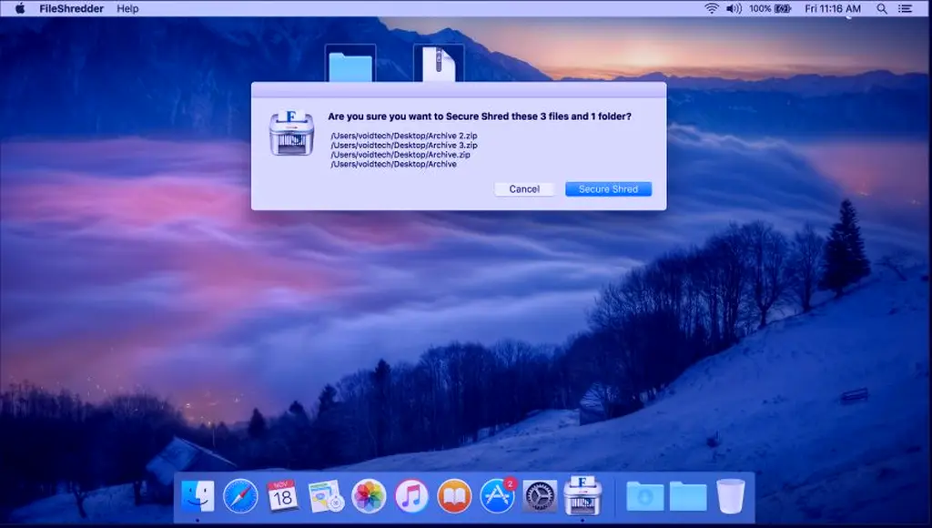Click the battery status icon

point(782,8)
